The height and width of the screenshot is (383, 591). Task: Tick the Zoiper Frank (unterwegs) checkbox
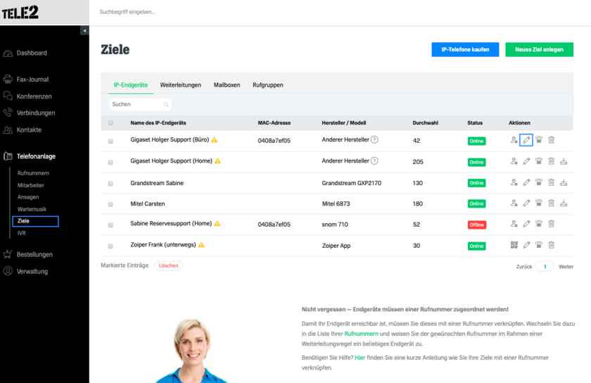click(x=110, y=246)
